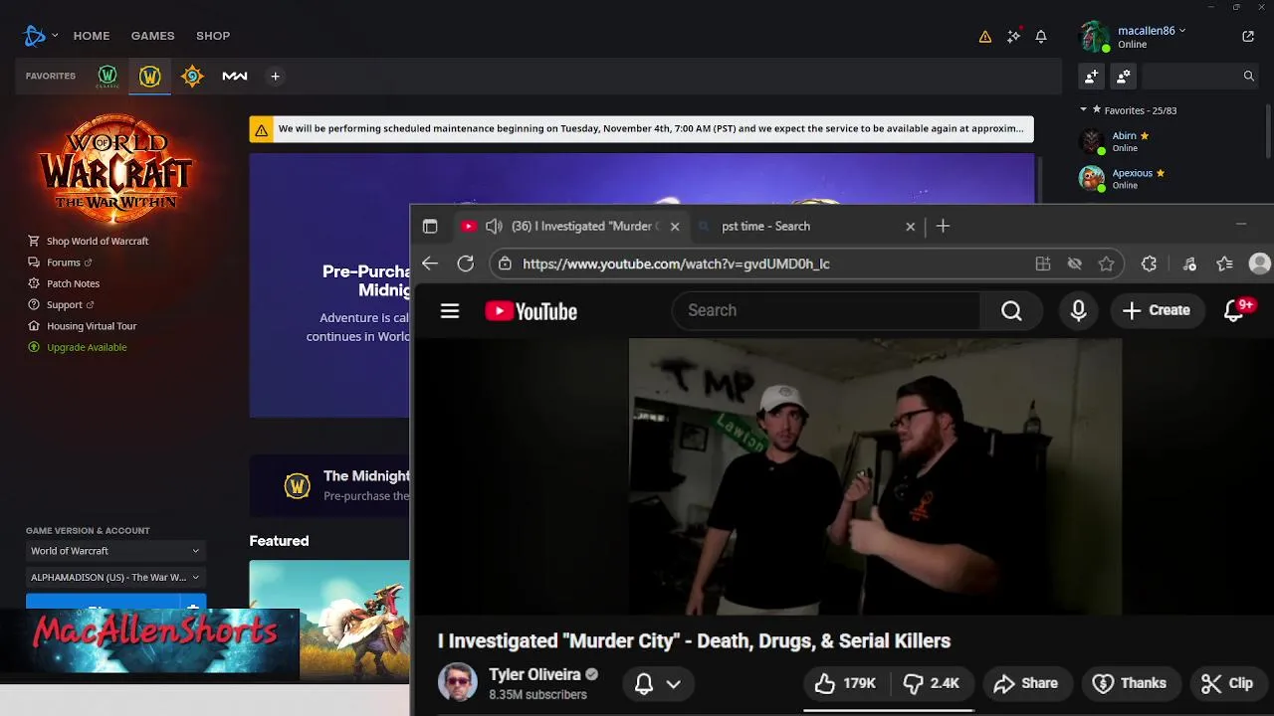This screenshot has width=1274, height=716.
Task: Dislike the video with 2.4K
Action: click(x=931, y=683)
